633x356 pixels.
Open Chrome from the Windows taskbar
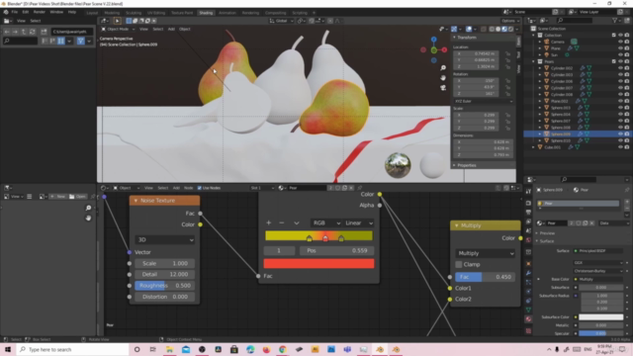click(283, 349)
